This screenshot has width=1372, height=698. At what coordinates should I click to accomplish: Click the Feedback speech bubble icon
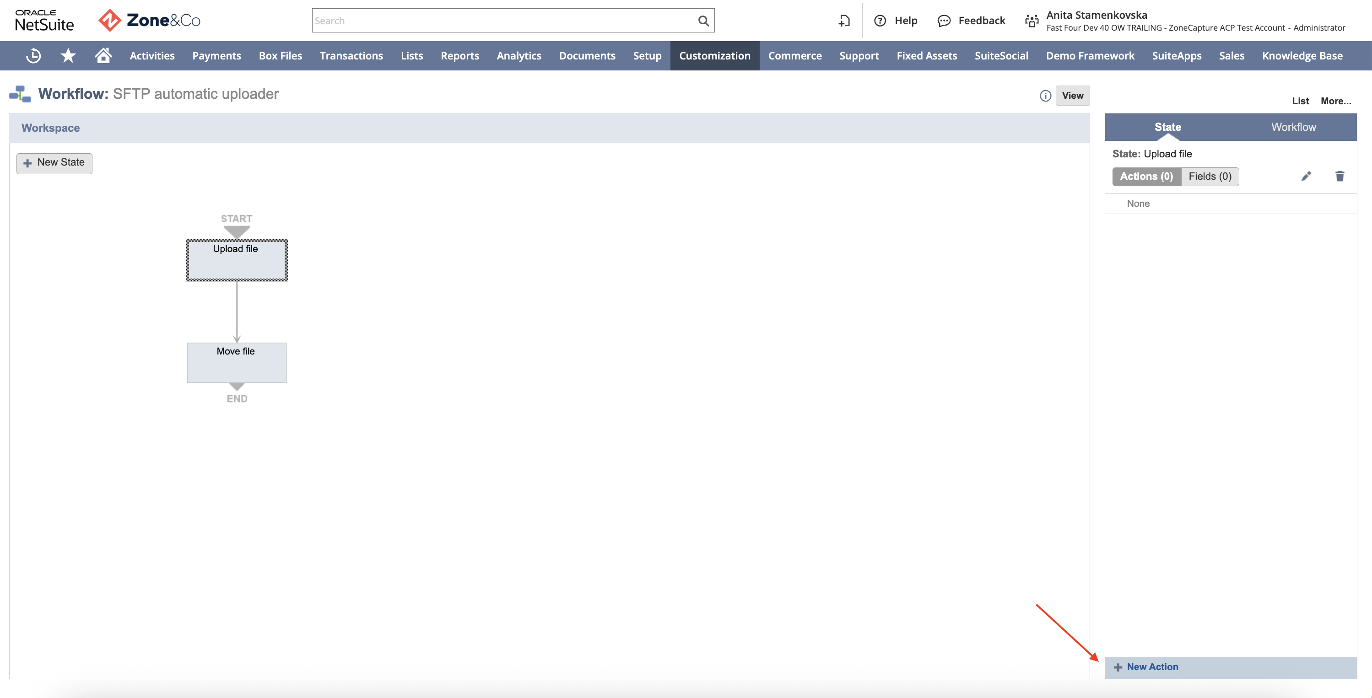944,21
